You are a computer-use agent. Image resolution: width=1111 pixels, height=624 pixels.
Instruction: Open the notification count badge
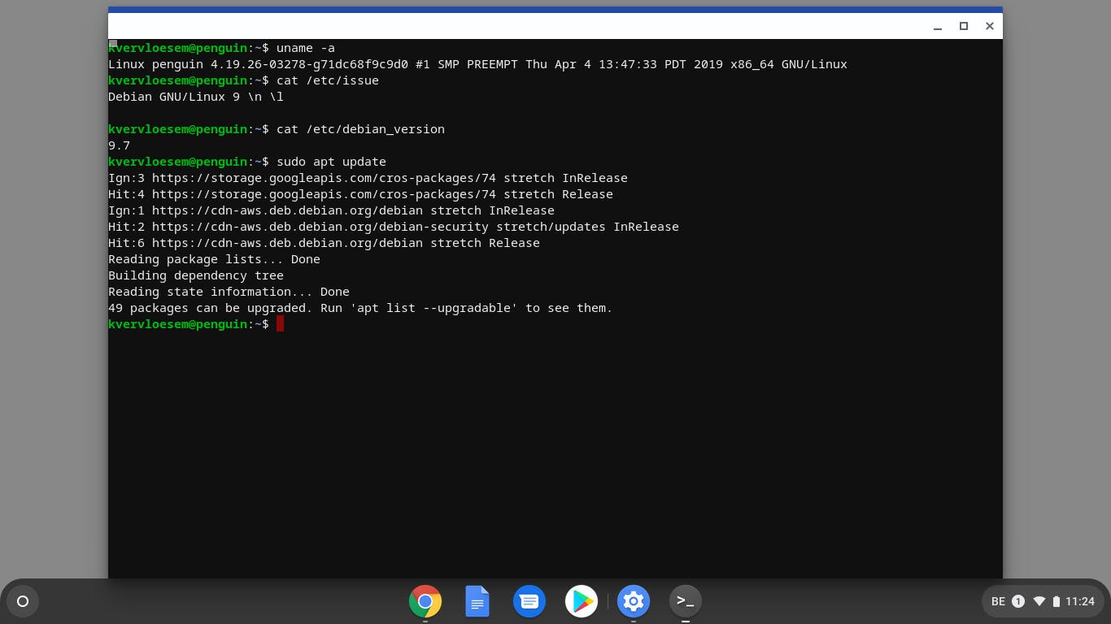tap(1018, 601)
